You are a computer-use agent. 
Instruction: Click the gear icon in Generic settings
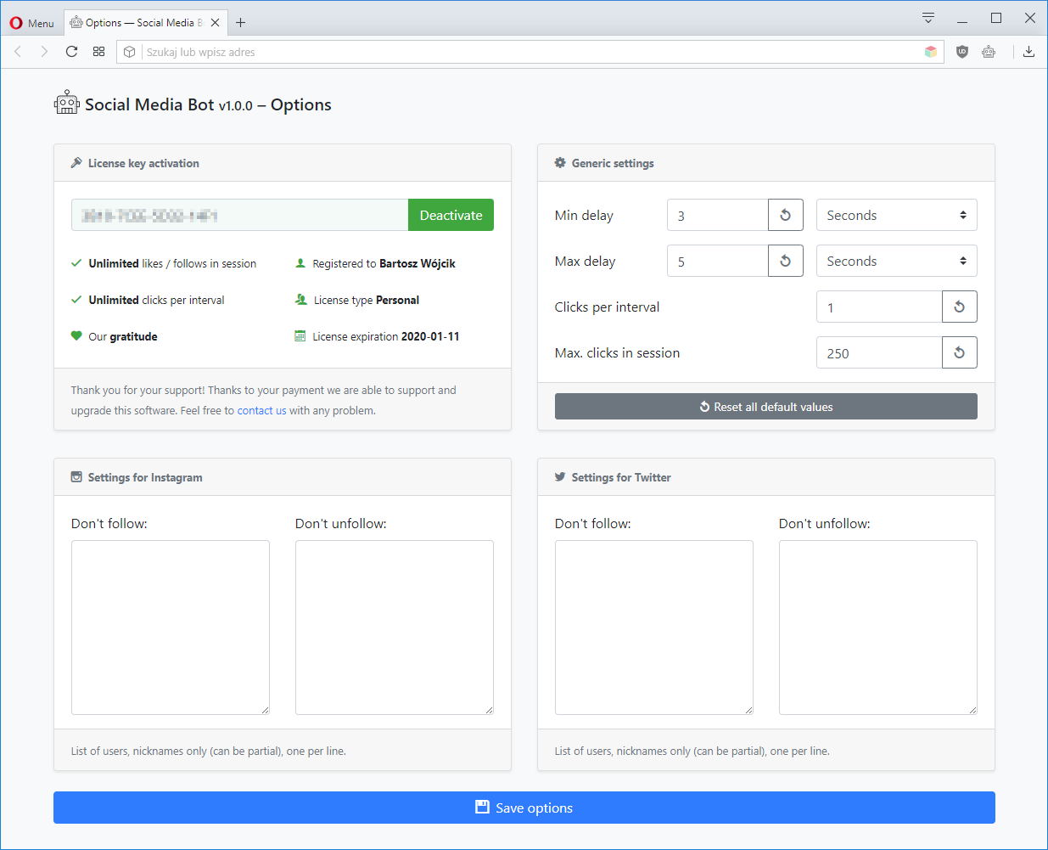tap(560, 163)
